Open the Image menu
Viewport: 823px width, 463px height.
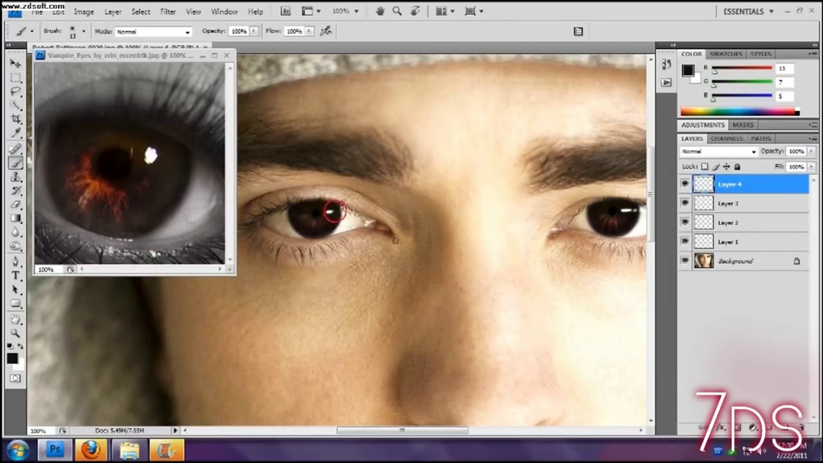(x=84, y=12)
